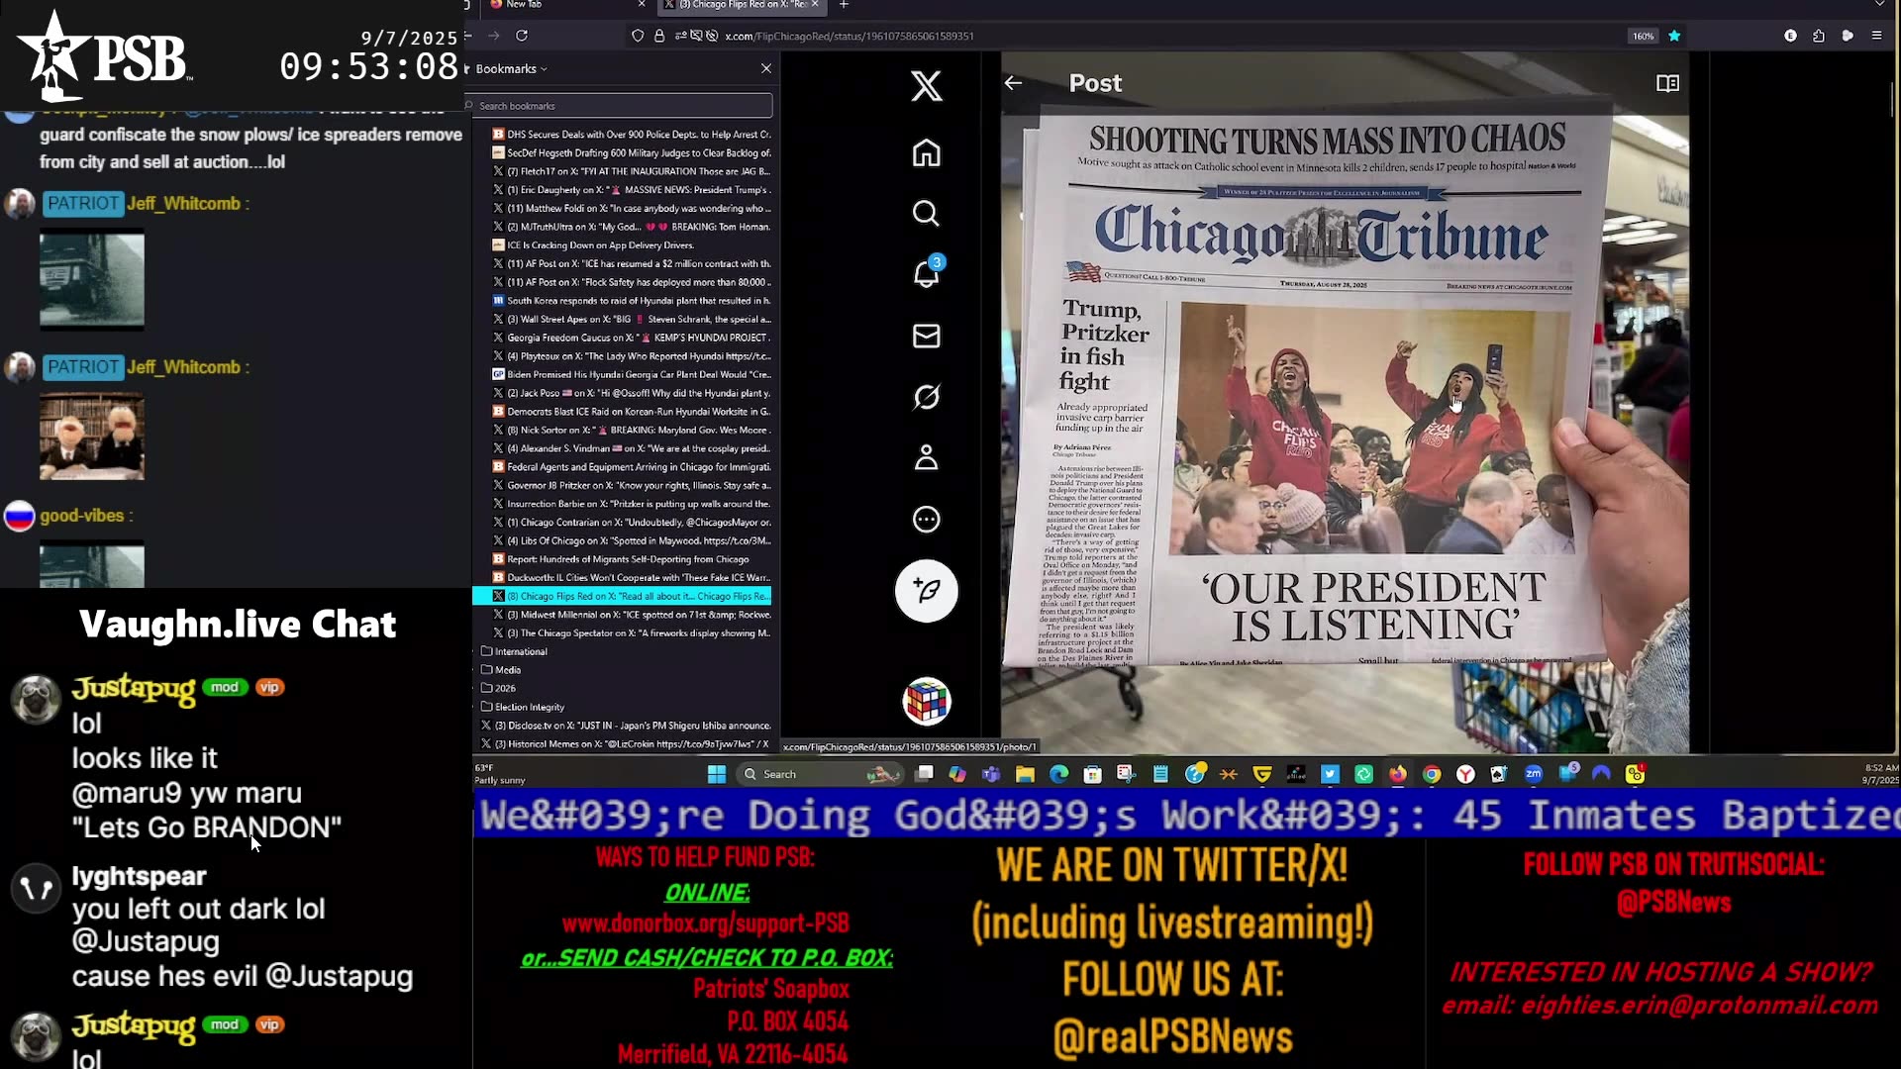1901x1069 pixels.
Task: Open Grok icon in X sidebar
Action: point(926,397)
